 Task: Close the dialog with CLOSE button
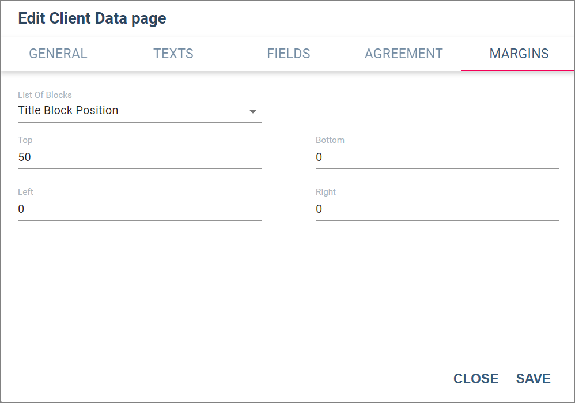click(x=476, y=379)
